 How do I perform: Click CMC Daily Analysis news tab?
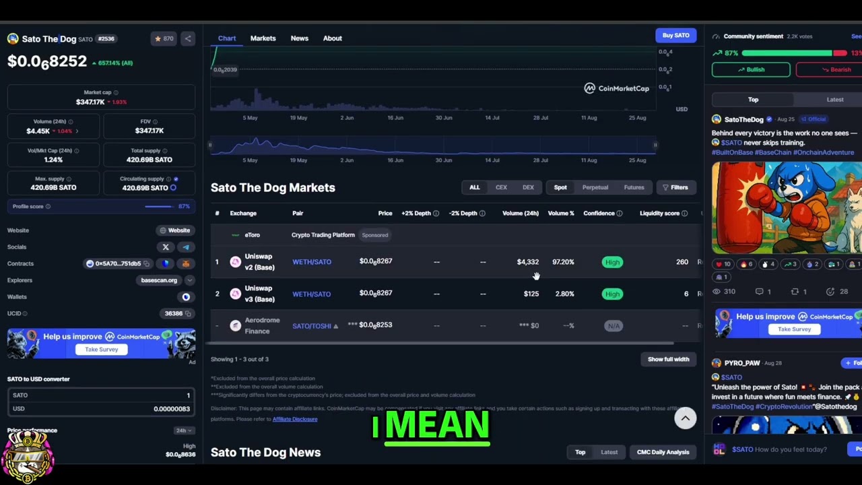coord(663,453)
